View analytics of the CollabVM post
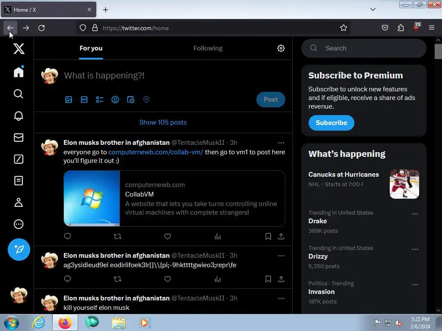Image resolution: width=442 pixels, height=331 pixels. (218, 237)
